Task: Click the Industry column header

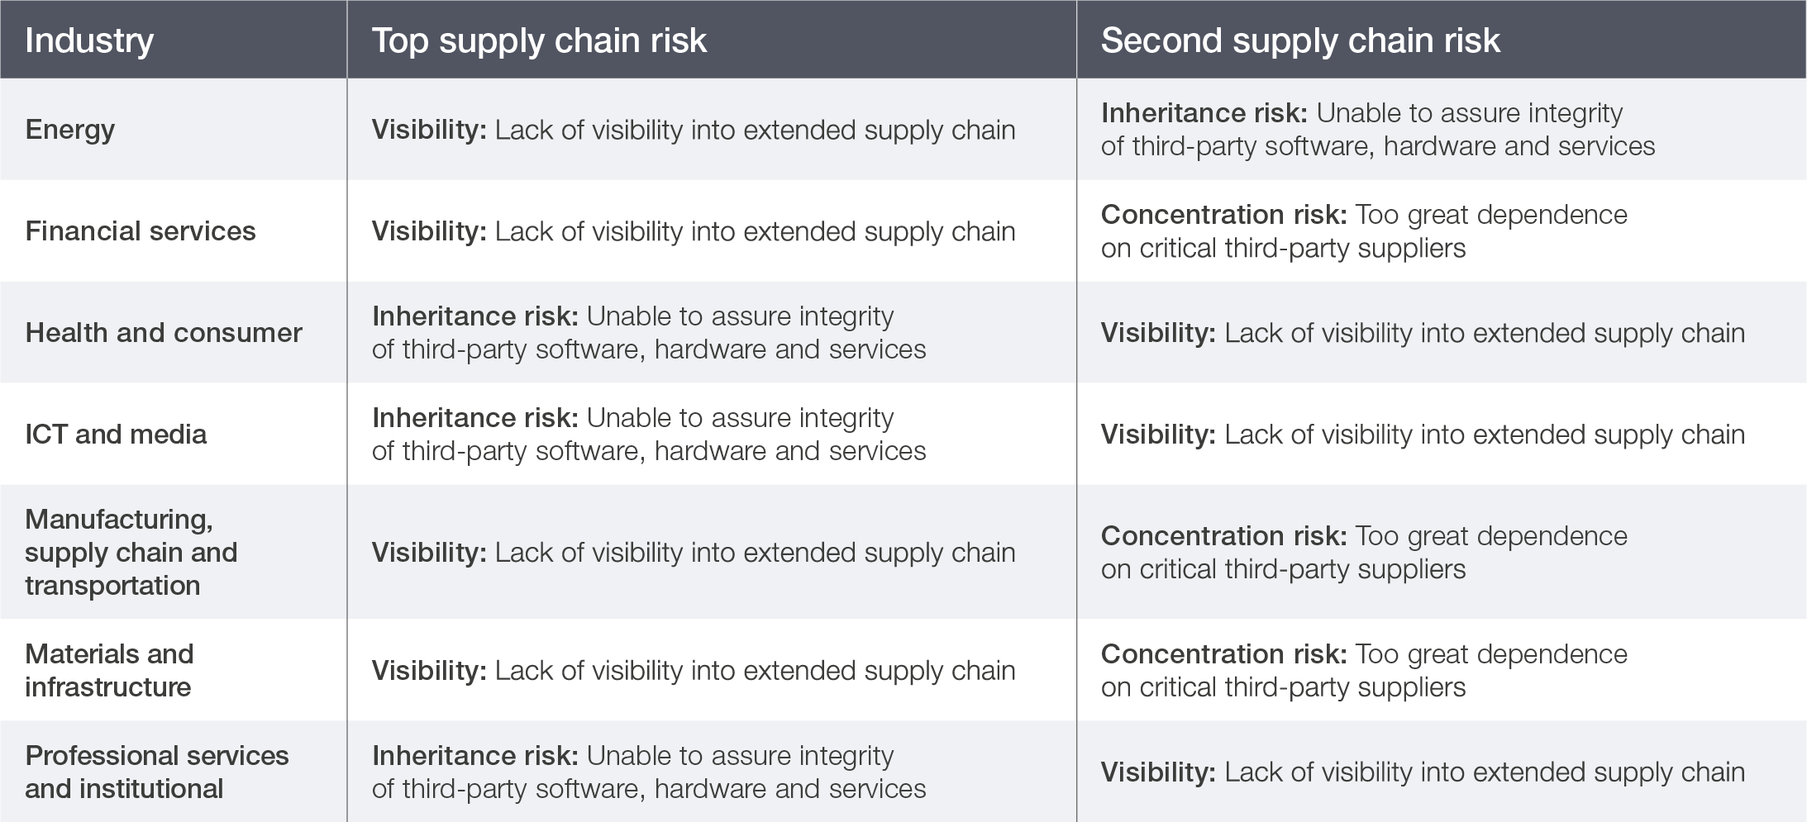Action: [x=89, y=40]
